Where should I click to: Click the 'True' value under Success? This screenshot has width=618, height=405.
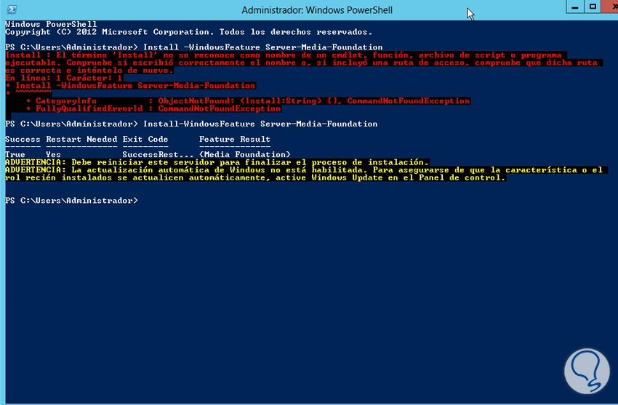click(15, 155)
